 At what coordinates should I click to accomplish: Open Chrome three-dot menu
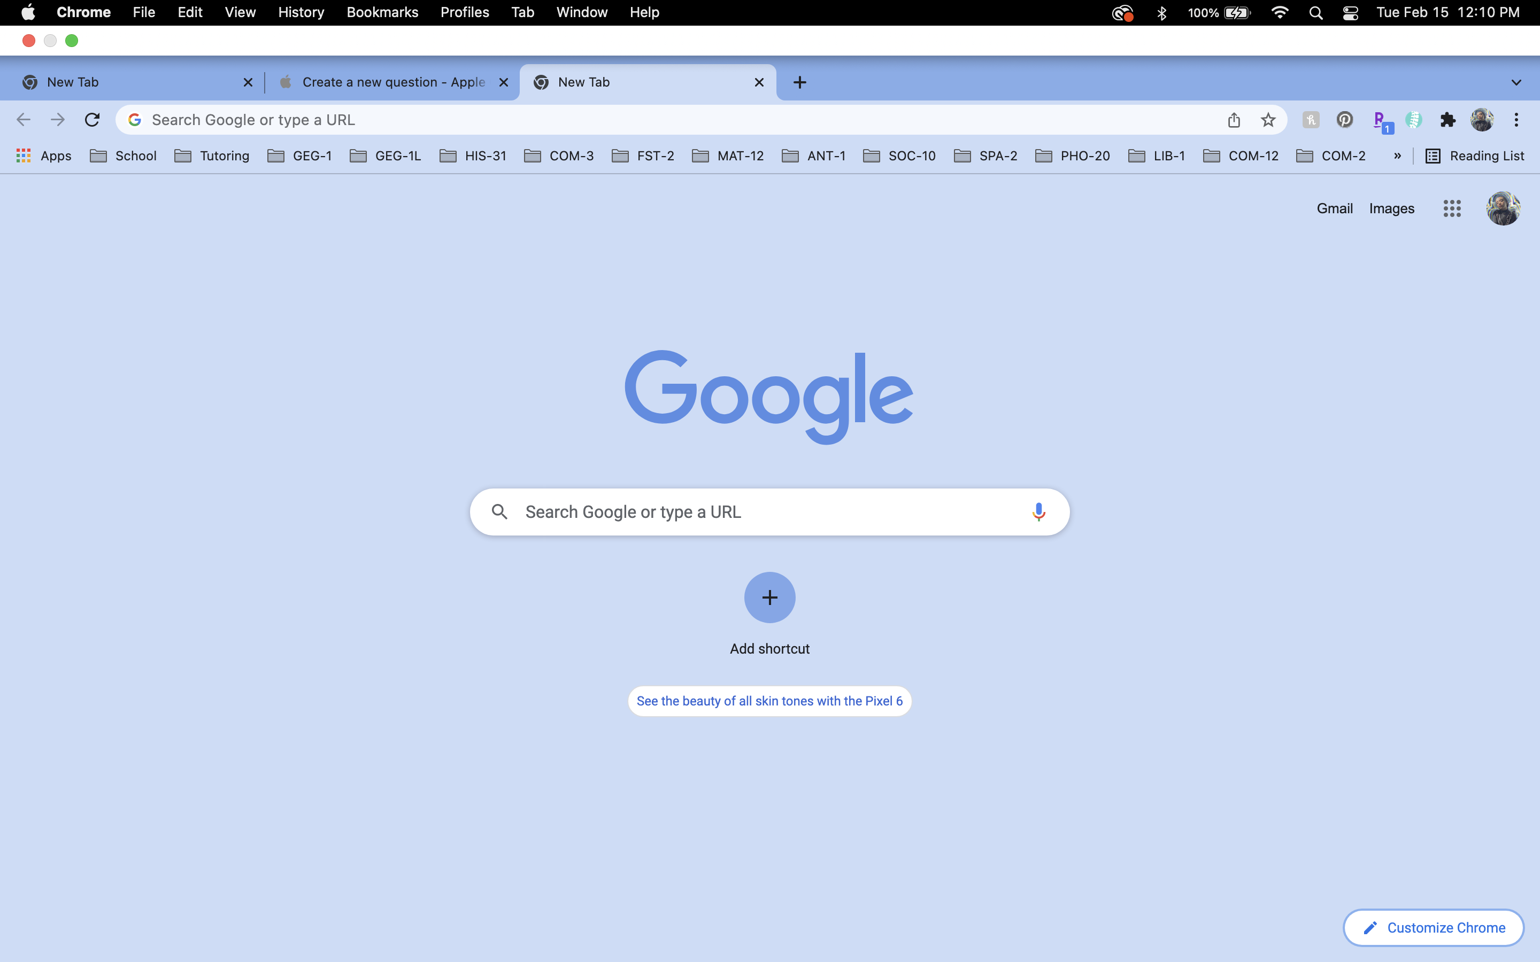(x=1516, y=120)
